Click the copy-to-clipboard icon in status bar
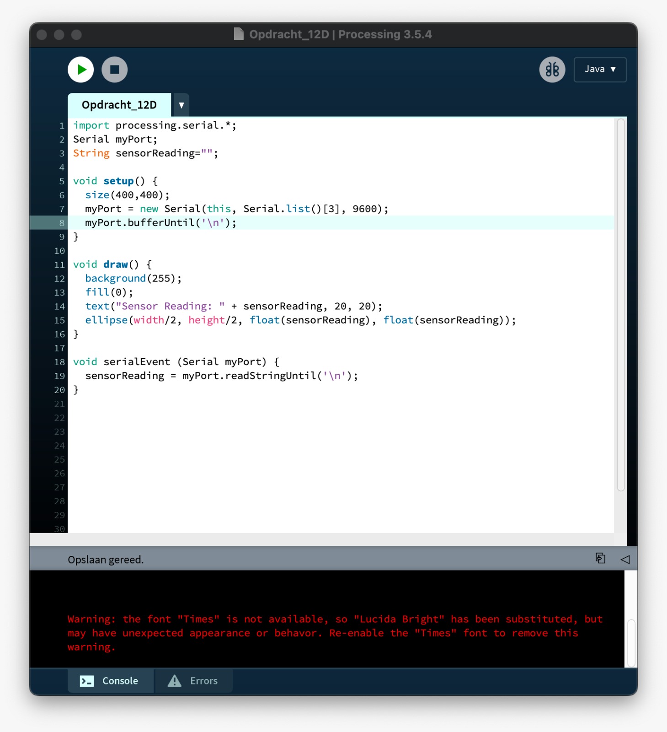This screenshot has height=732, width=667. pyautogui.click(x=600, y=558)
